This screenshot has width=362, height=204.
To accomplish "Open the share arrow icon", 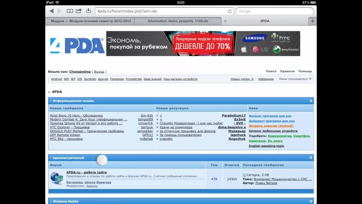I will coord(79,11).
